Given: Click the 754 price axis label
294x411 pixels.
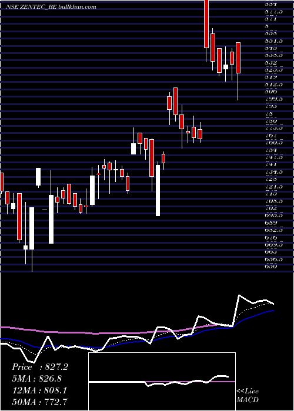Looking at the screenshot, I should coord(272,150).
